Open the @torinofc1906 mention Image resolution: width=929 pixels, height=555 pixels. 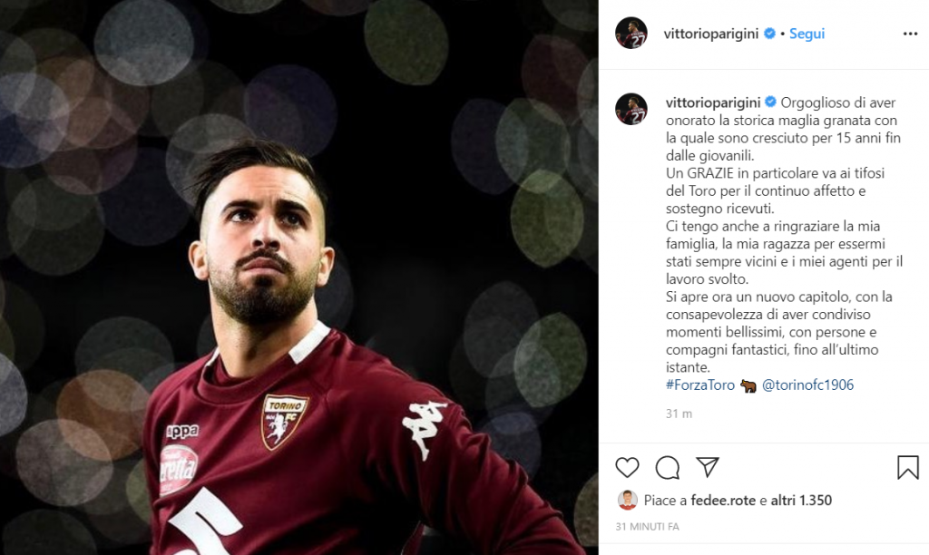pos(802,385)
